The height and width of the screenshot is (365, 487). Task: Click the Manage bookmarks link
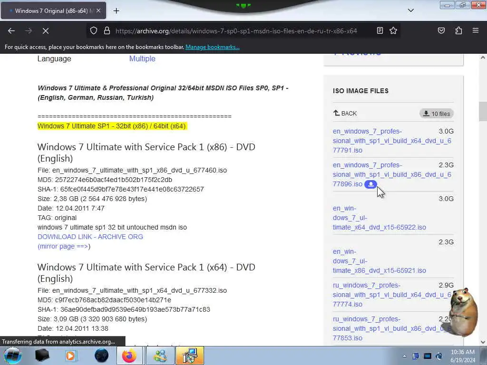213,47
